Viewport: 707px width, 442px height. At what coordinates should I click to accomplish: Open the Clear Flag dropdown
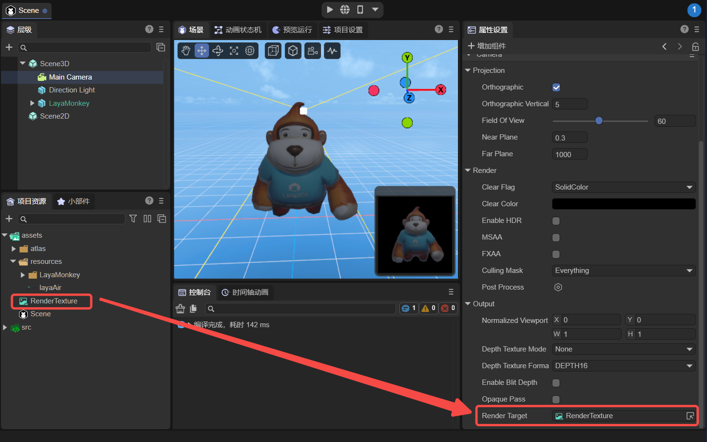tap(623, 187)
